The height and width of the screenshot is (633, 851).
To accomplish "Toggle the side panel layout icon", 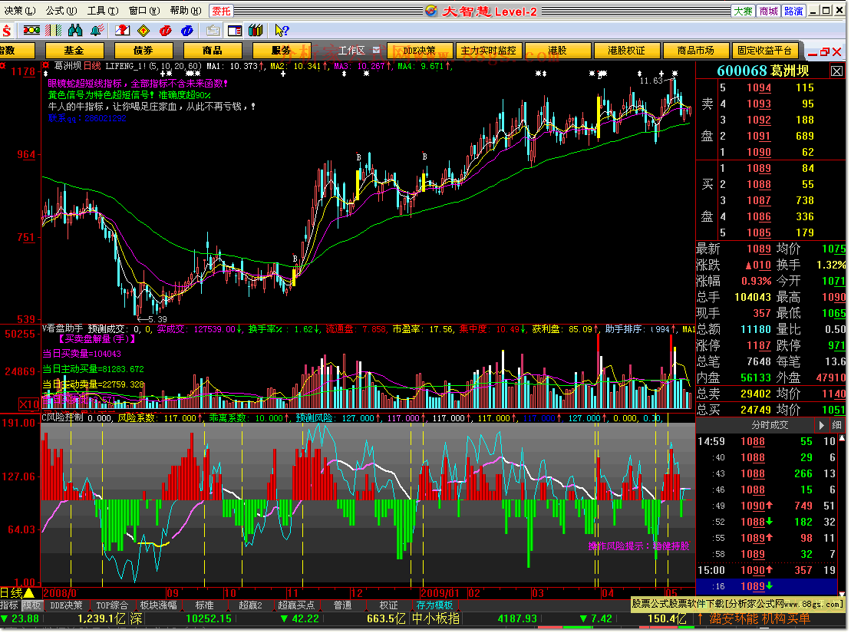I will [235, 31].
